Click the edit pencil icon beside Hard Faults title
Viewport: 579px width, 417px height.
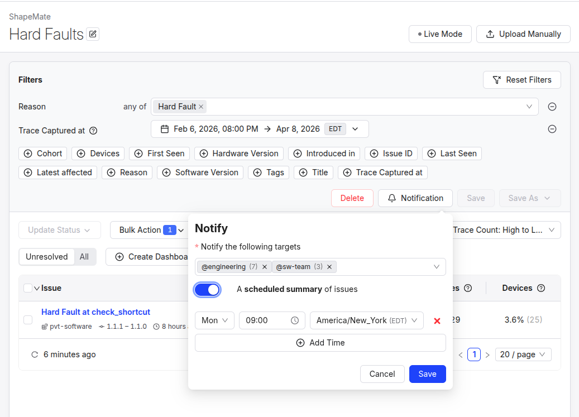[x=93, y=34]
